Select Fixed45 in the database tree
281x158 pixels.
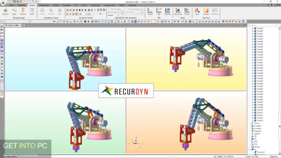[260, 44]
